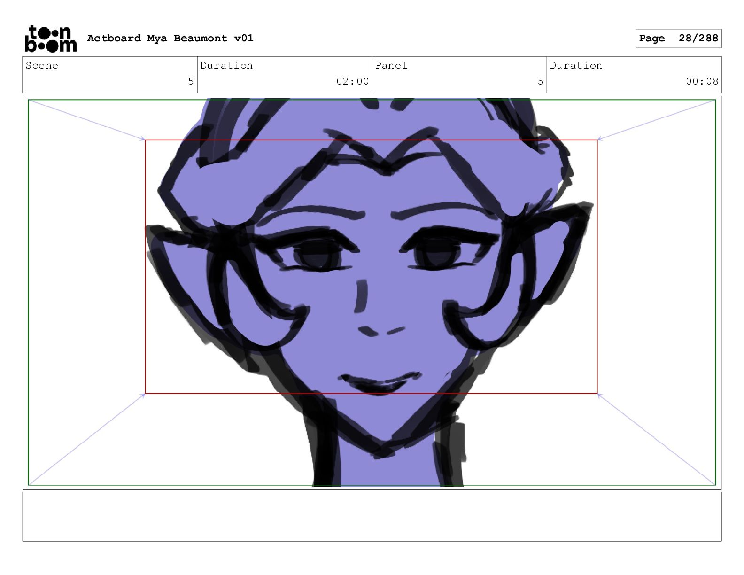Click the 'Scene' header label

[x=42, y=65]
